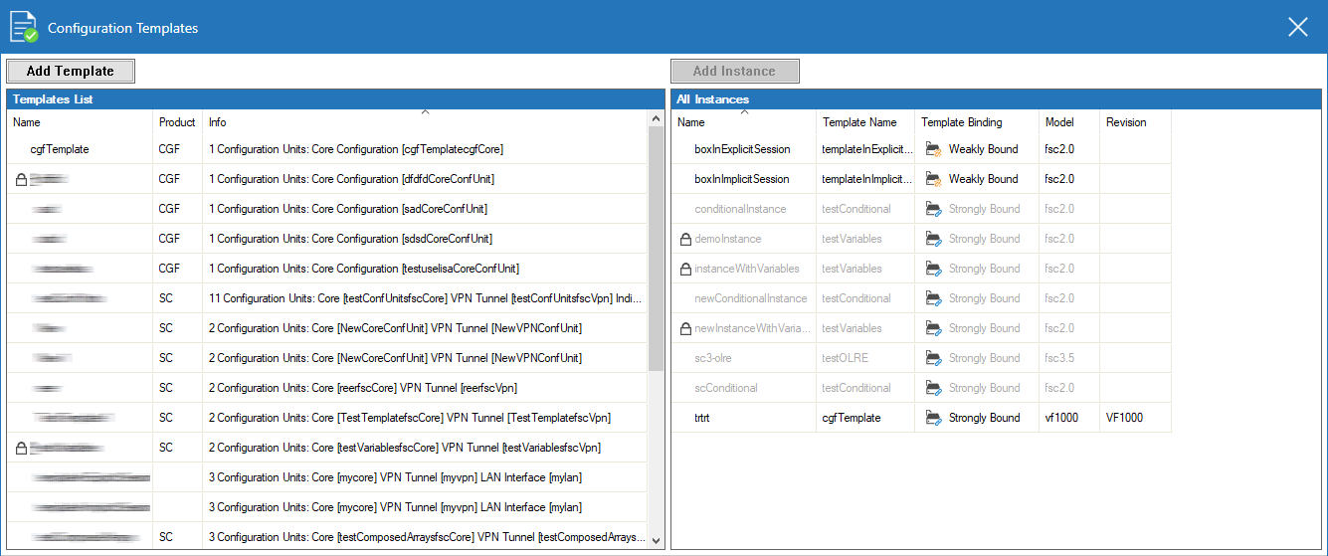Screen dimensions: 1328x556
Task: Select scConditional instance
Action: coord(726,388)
